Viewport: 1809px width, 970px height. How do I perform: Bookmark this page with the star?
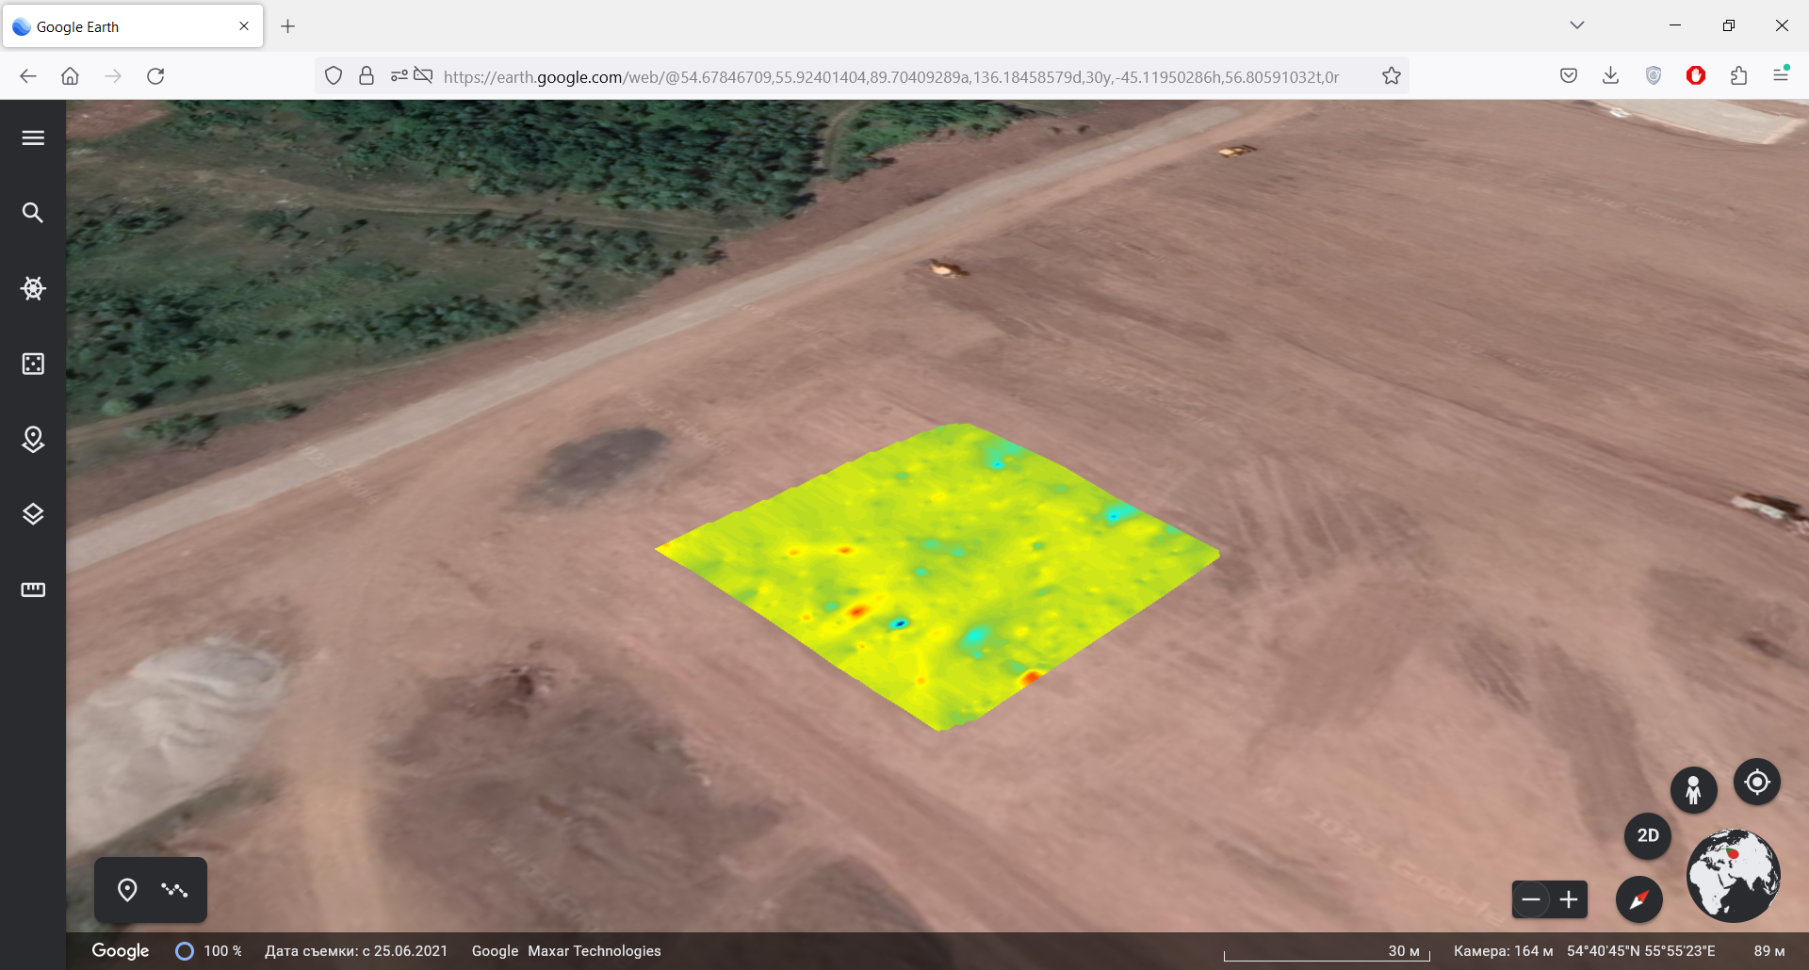tap(1392, 76)
